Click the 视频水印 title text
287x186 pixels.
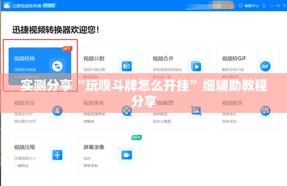[24, 103]
